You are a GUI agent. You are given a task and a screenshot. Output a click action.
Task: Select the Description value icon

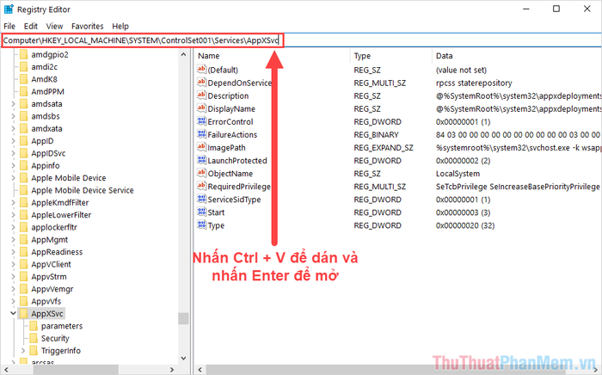(x=201, y=95)
